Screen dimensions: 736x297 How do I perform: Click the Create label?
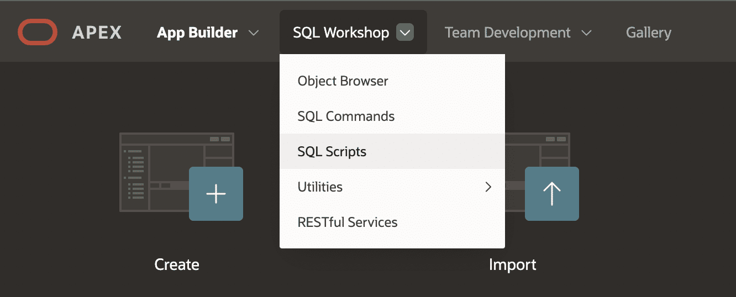coord(177,264)
